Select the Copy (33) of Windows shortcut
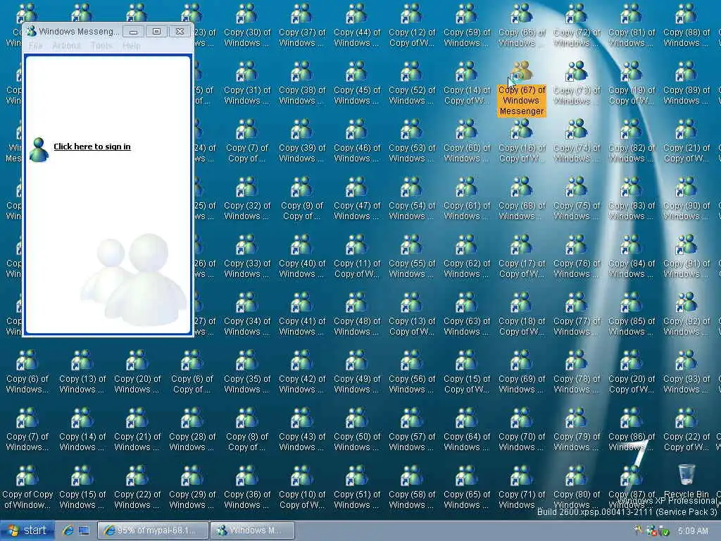Screen dimensions: 721x541 247,256
